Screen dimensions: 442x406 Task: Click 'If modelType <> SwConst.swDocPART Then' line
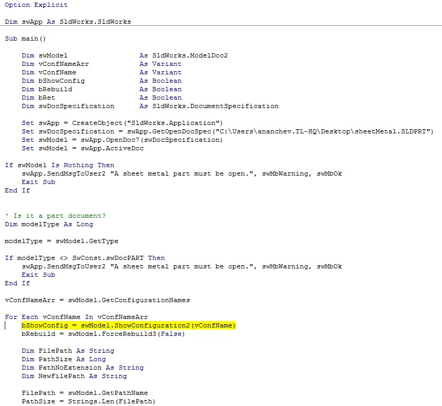pos(85,258)
